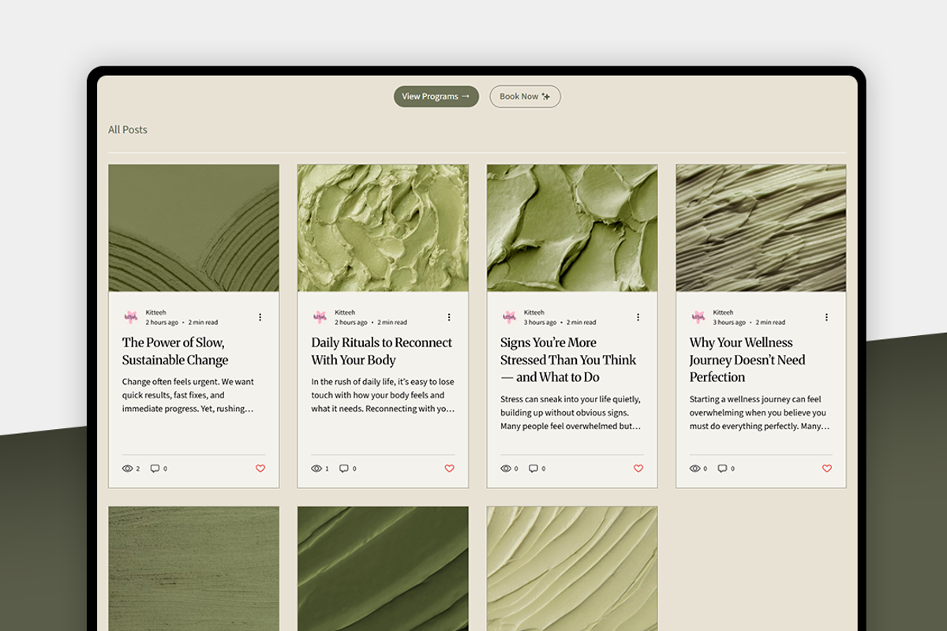Like the Daily Rituals post with the heart
Viewport: 947px width, 631px height.
point(449,469)
